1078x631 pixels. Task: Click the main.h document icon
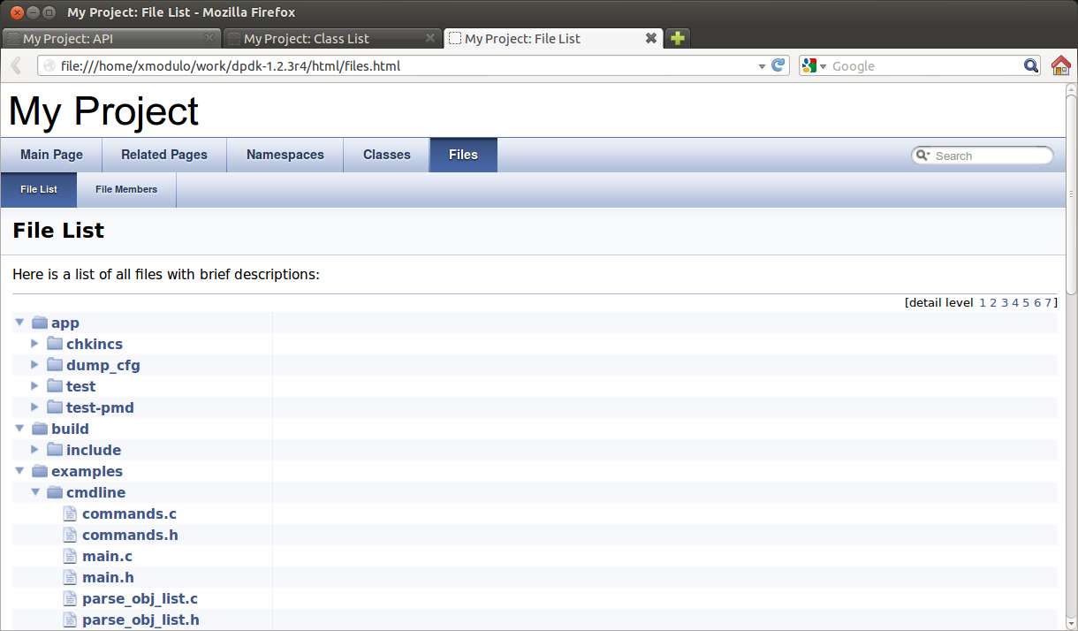coord(71,577)
